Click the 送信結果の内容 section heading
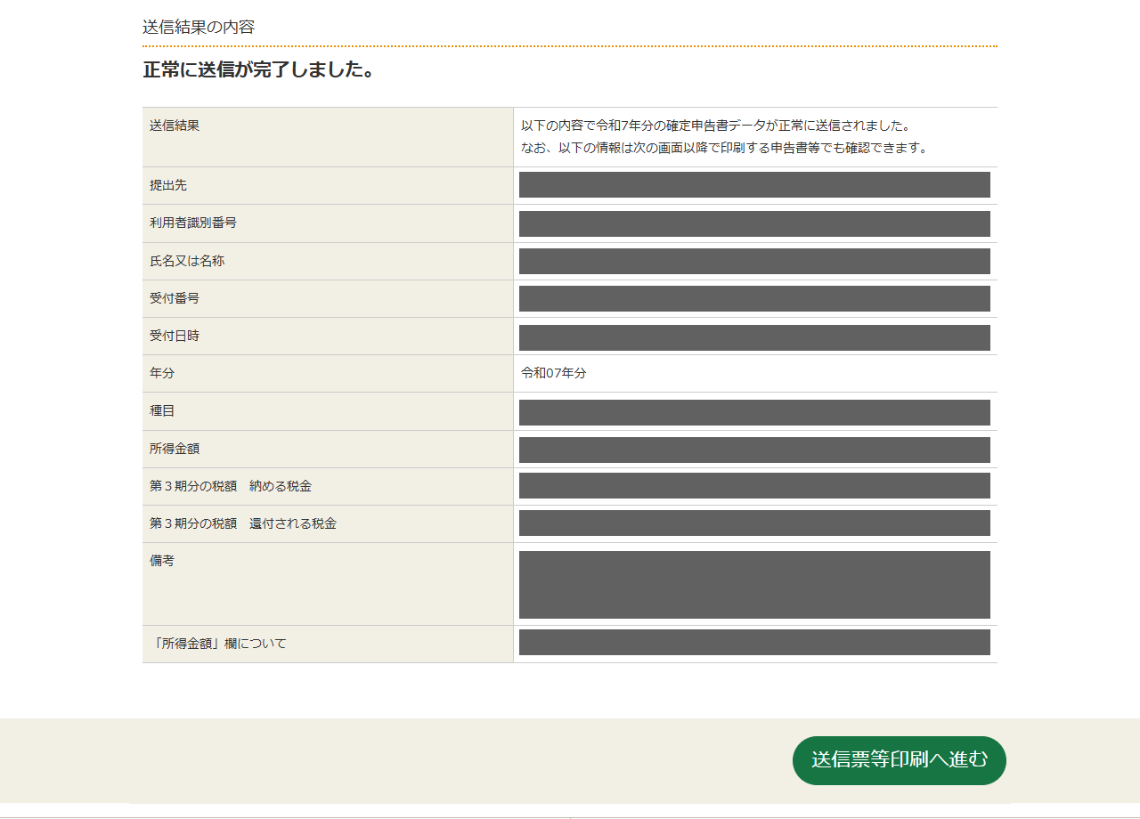 (x=199, y=27)
